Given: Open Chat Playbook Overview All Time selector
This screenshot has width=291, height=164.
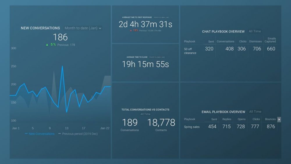Looking at the screenshot, I should point(255,31).
